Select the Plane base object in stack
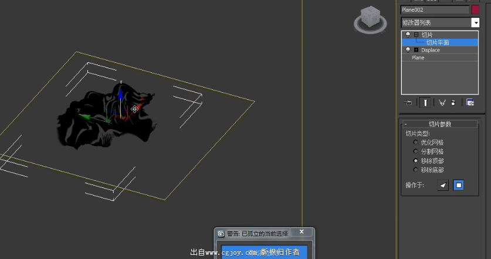The height and width of the screenshot is (259, 491). 418,58
